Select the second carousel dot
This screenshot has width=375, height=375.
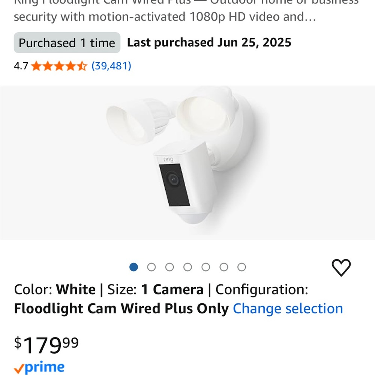tap(151, 267)
